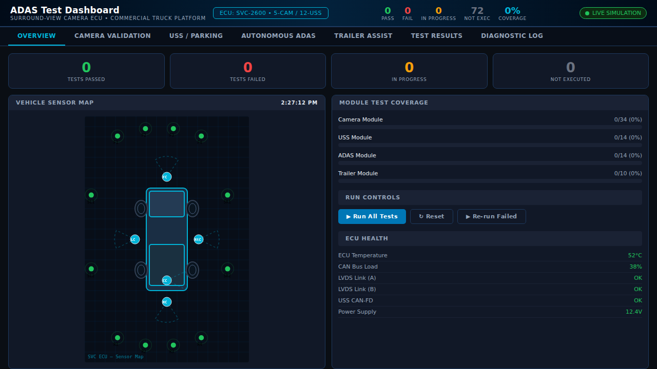657x369 pixels.
Task: Select the rear-right green USS sensor dot
Action: [x=201, y=338]
